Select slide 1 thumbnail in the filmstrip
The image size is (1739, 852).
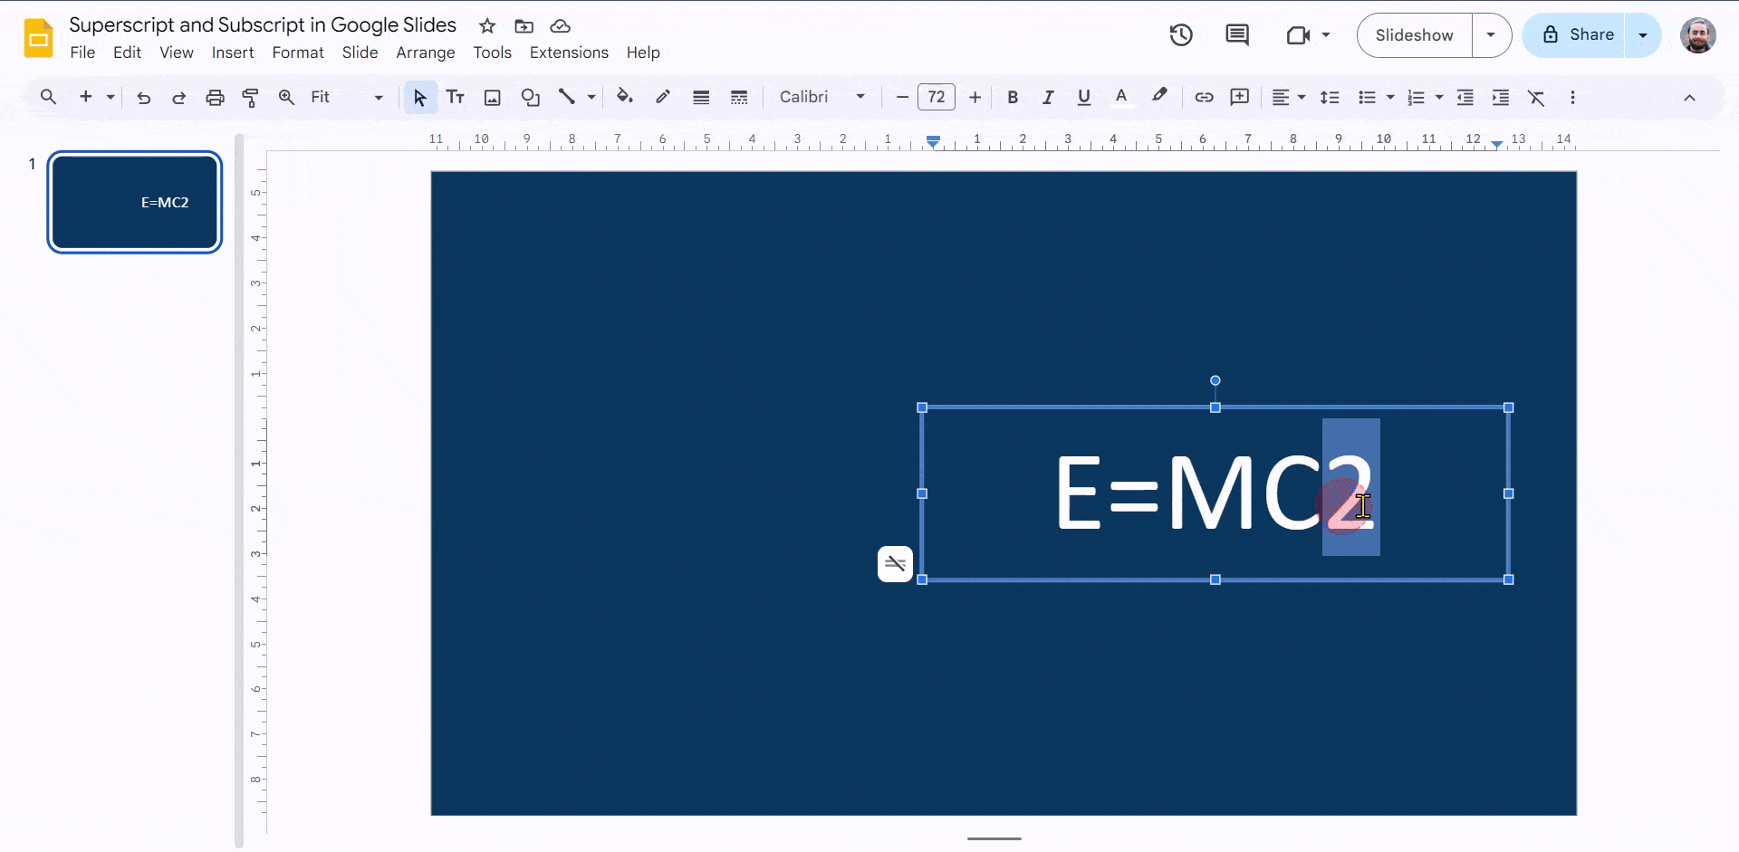134,202
